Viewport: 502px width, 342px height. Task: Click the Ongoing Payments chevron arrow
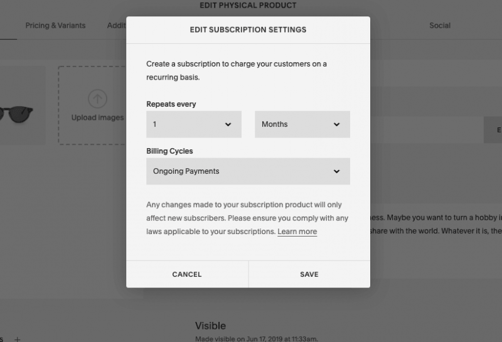point(336,171)
